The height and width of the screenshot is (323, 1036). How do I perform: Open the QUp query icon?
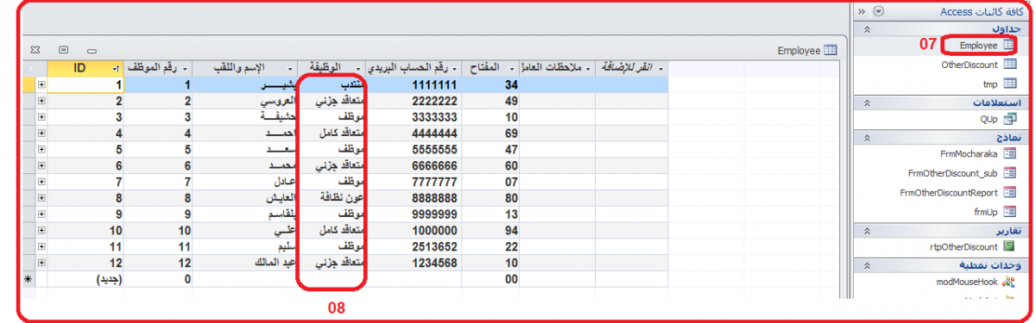point(1009,121)
